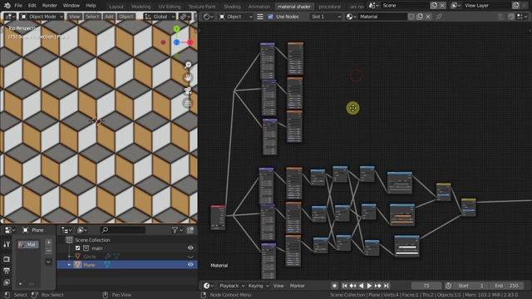Screen dimensions: 532x299
Task: Click the blue Z axis gizmo center
Action: tap(176, 42)
